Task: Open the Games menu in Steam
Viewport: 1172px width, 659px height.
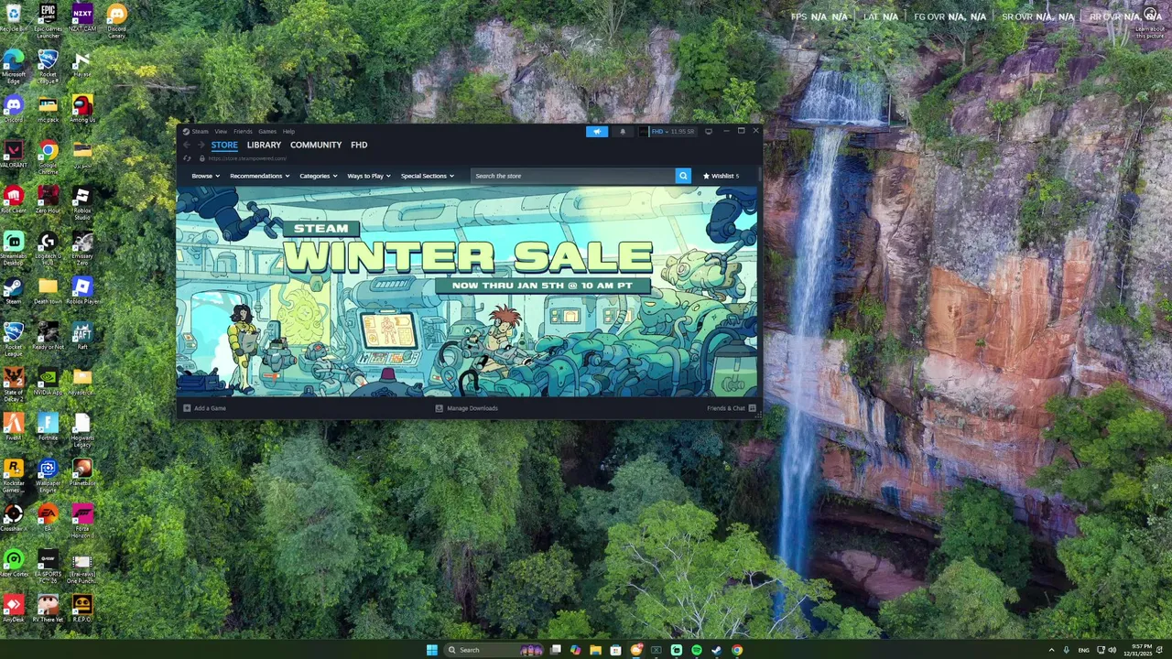Action: coord(267,132)
